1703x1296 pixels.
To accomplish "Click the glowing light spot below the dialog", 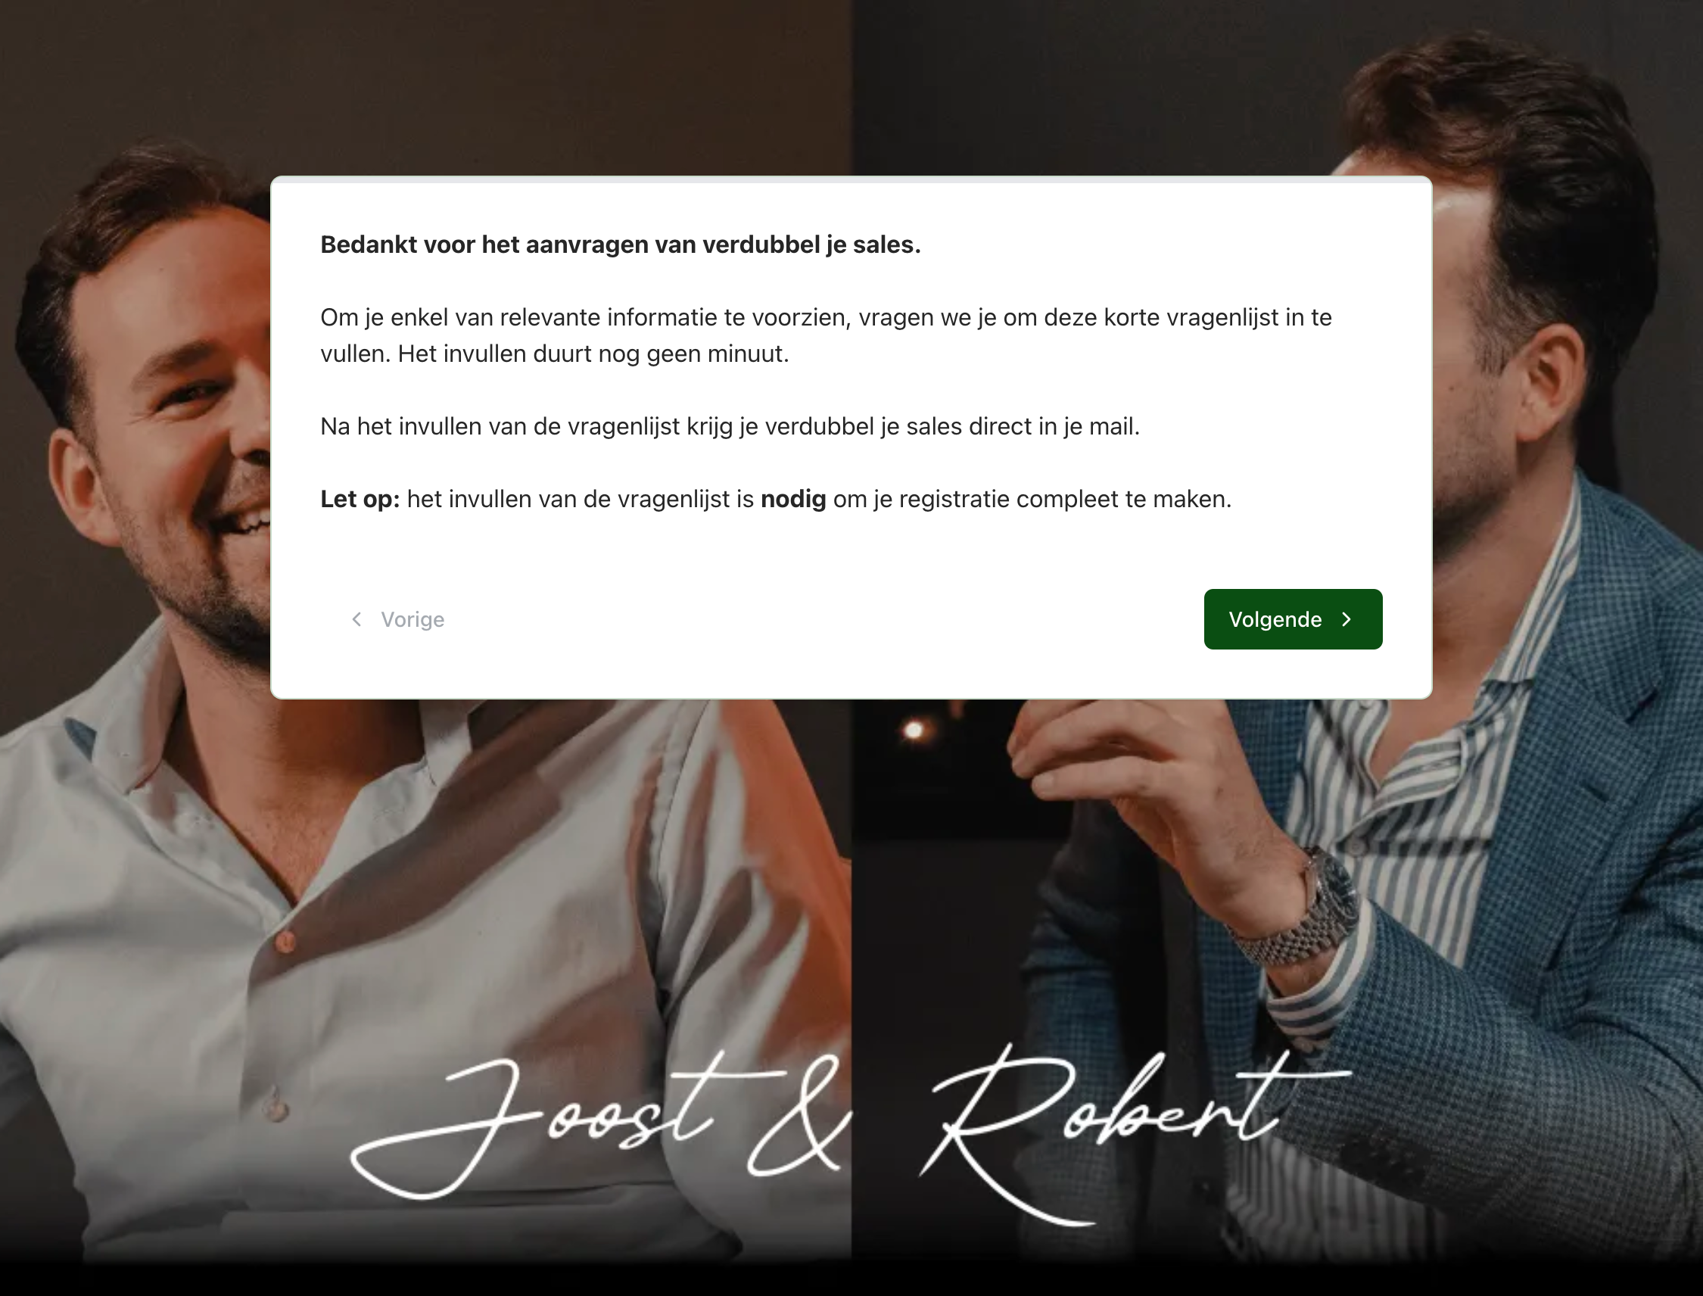I will pyautogui.click(x=914, y=730).
